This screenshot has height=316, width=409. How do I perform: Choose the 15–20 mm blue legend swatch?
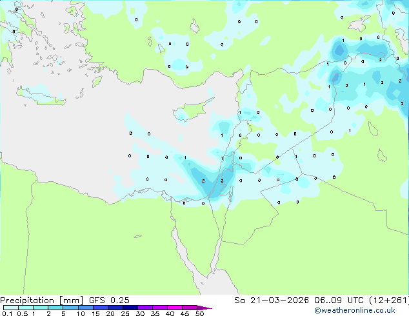coord(101,308)
